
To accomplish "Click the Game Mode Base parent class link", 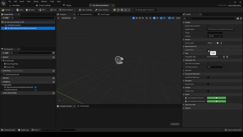I will click(235, 5).
